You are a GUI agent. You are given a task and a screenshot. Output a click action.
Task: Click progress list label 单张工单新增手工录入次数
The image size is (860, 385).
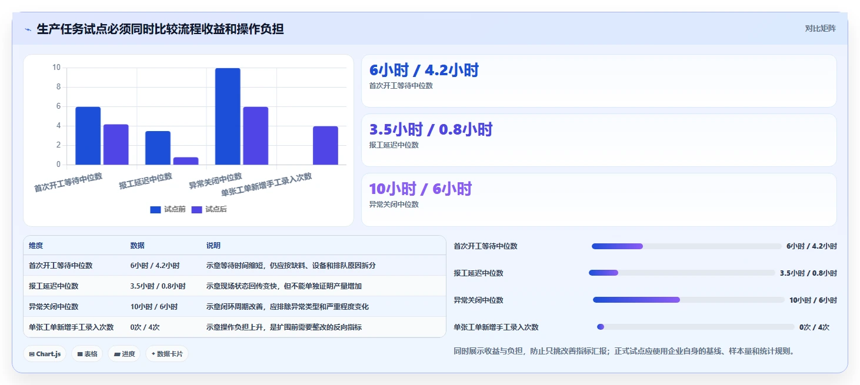click(496, 327)
